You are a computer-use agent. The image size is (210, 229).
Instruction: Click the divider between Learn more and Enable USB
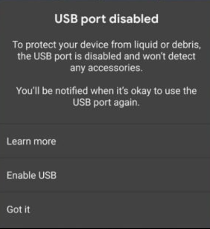pos(105,158)
